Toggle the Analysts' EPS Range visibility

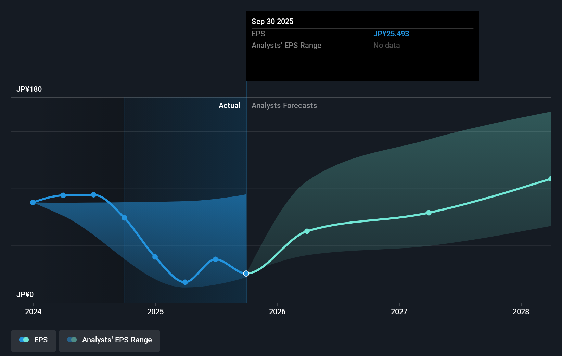(110, 340)
